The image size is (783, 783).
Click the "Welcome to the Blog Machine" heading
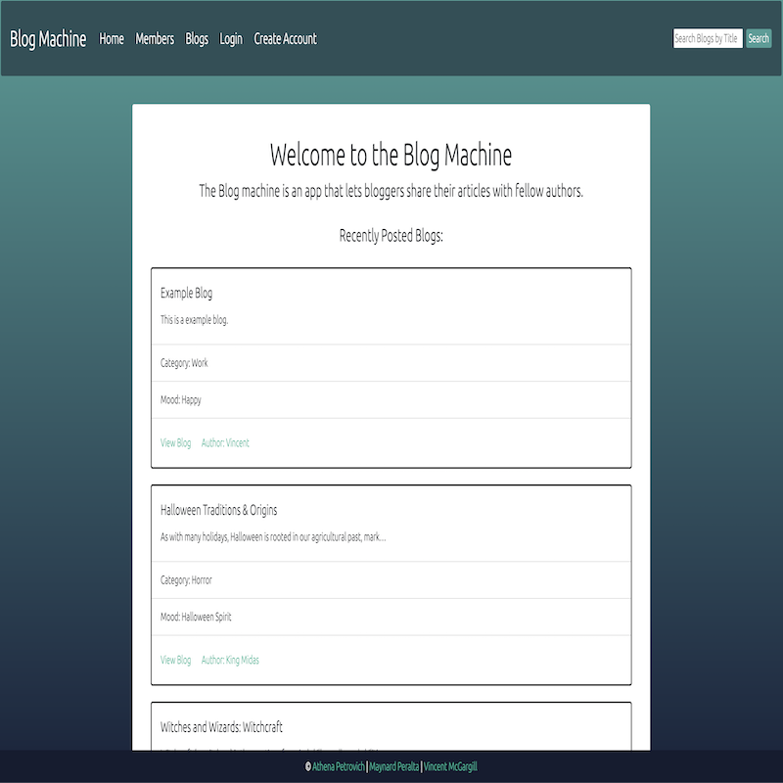tap(391, 155)
